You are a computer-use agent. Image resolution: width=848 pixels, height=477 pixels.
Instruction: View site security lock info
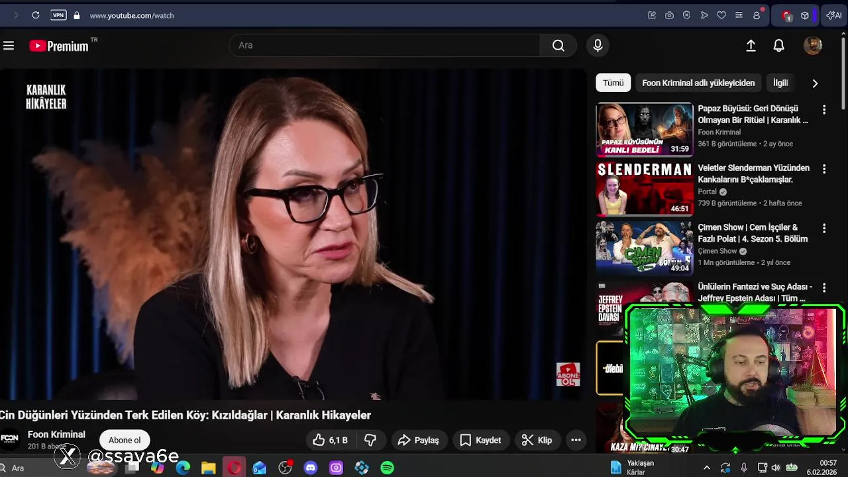(76, 15)
